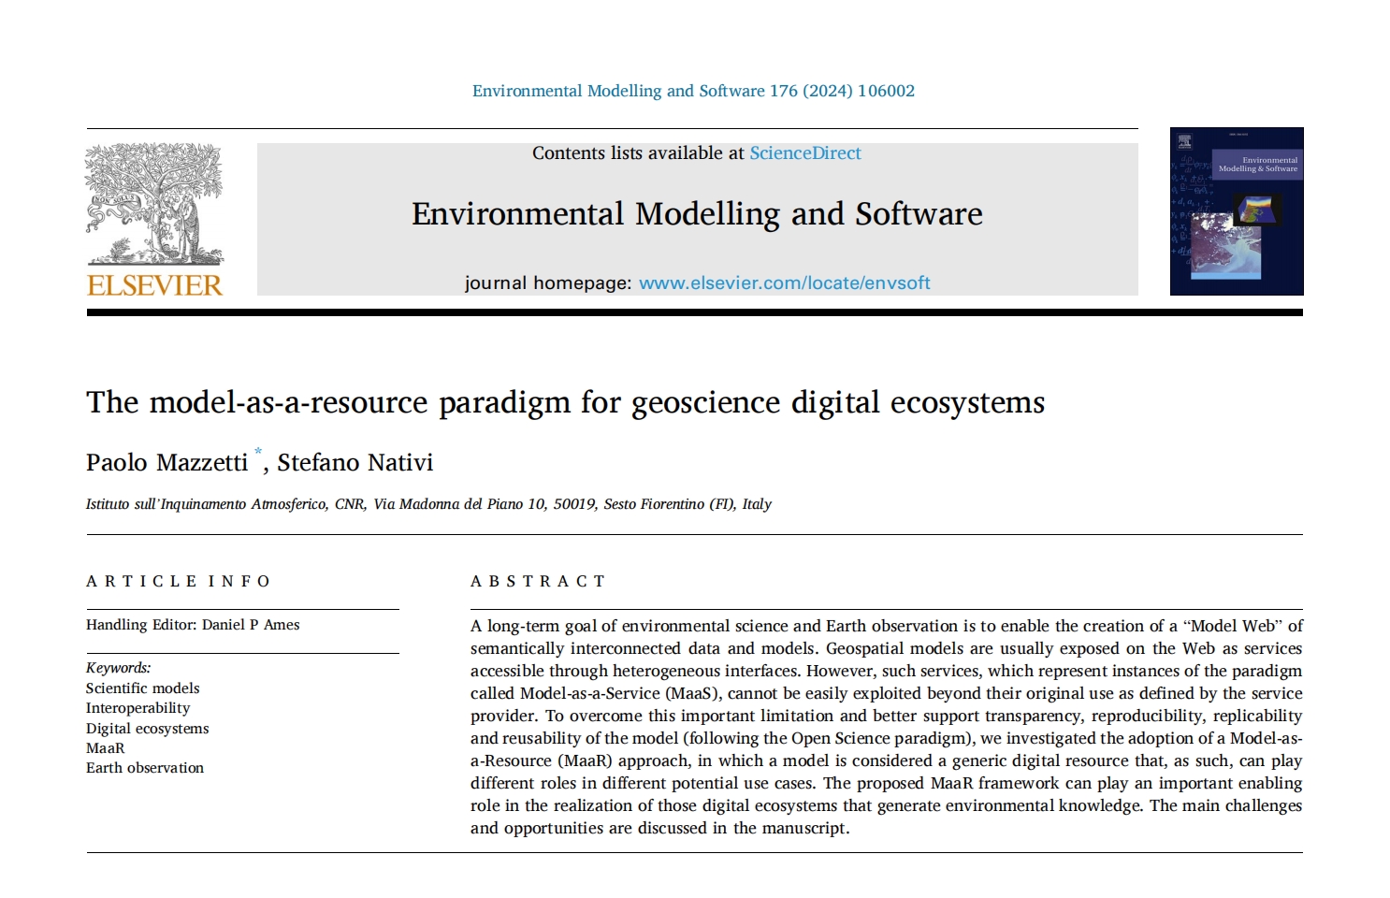Click the ABSTRACT heading
The height and width of the screenshot is (898, 1390).
(x=538, y=582)
